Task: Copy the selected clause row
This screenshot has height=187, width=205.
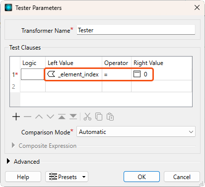Action: click(99, 117)
